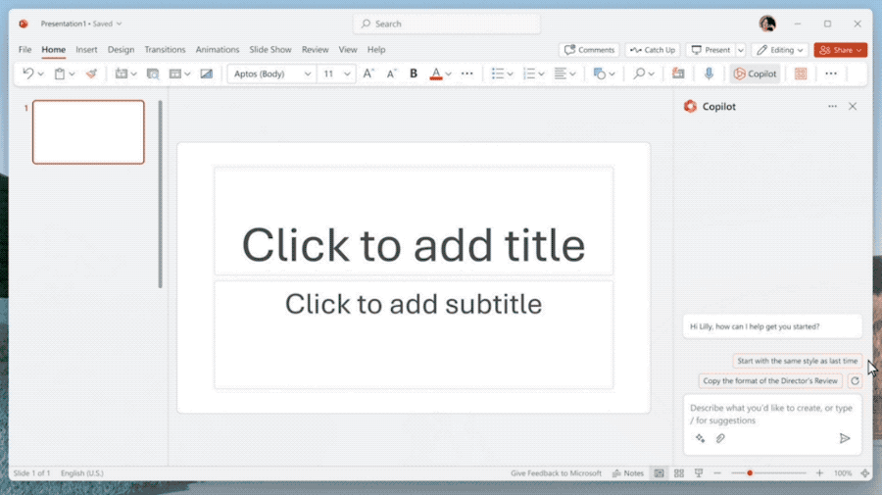Click the Comments button
This screenshot has width=882, height=495.
point(589,50)
